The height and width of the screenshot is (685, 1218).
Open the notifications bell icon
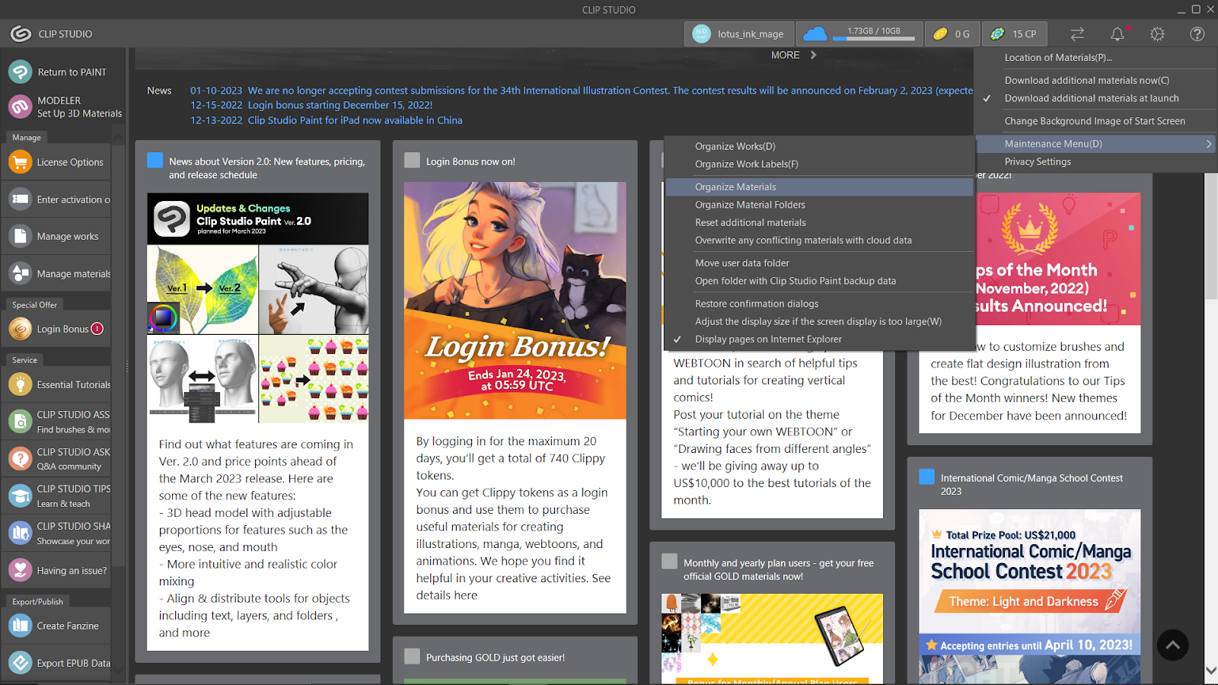[1117, 33]
